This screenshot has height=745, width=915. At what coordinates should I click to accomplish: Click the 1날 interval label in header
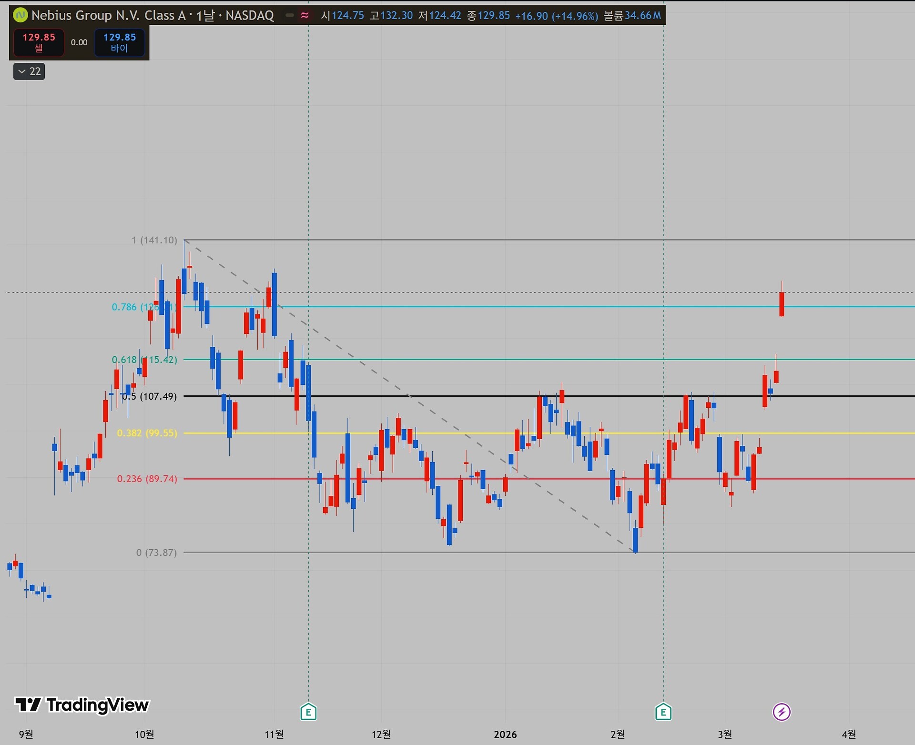point(205,15)
